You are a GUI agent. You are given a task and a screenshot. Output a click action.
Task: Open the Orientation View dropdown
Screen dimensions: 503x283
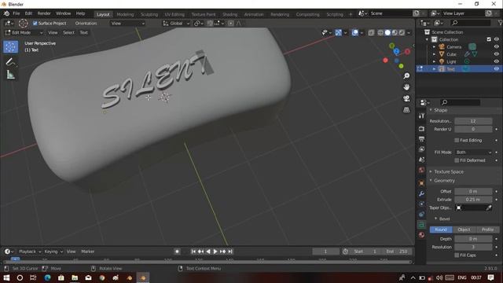coord(127,23)
